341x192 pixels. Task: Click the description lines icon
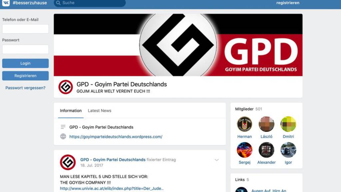pos(63,127)
